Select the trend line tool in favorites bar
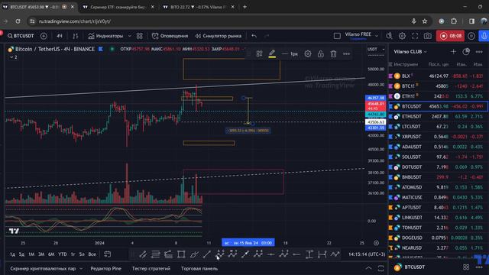 click(207, 254)
